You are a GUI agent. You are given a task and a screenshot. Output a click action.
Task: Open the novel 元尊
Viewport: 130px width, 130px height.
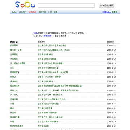(x=12, y=104)
